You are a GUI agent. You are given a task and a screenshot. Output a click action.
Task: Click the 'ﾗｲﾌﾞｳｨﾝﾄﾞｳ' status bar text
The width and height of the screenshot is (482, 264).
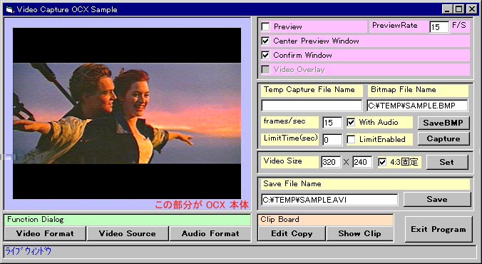click(x=28, y=251)
